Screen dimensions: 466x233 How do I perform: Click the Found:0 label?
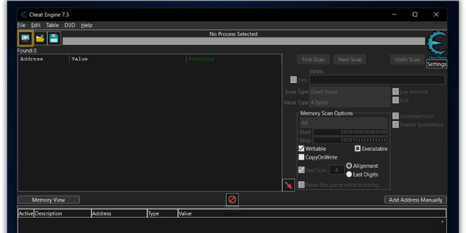point(27,51)
